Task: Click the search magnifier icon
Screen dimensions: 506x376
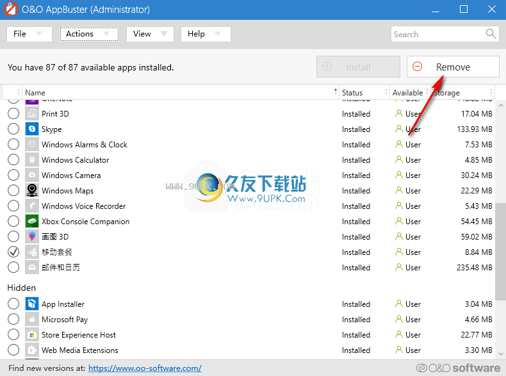Action: [x=491, y=33]
